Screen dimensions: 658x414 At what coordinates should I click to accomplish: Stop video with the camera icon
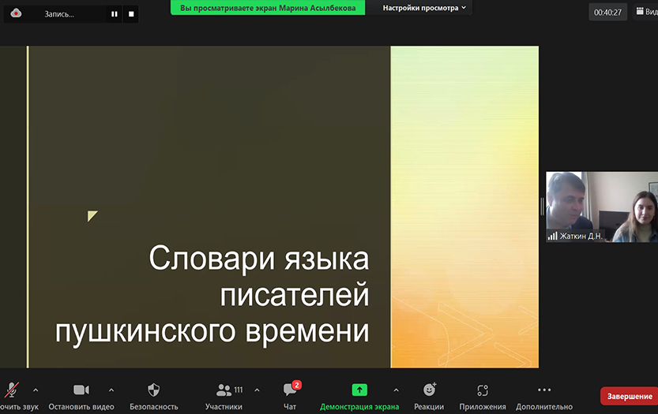(x=81, y=390)
